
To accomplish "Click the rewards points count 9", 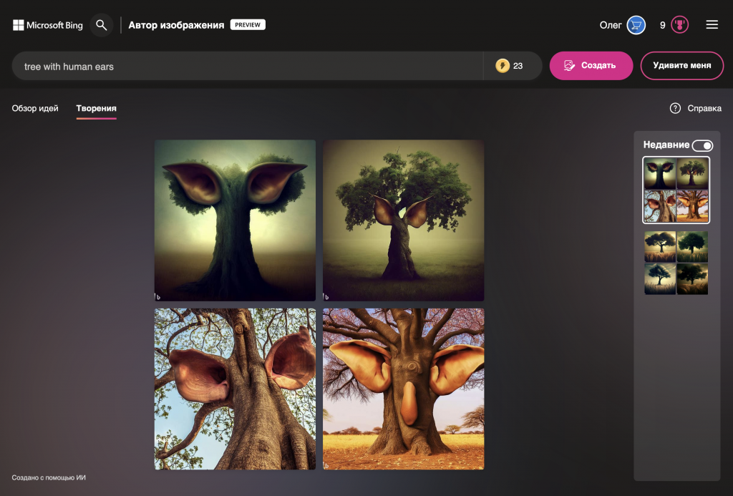I will tap(662, 25).
